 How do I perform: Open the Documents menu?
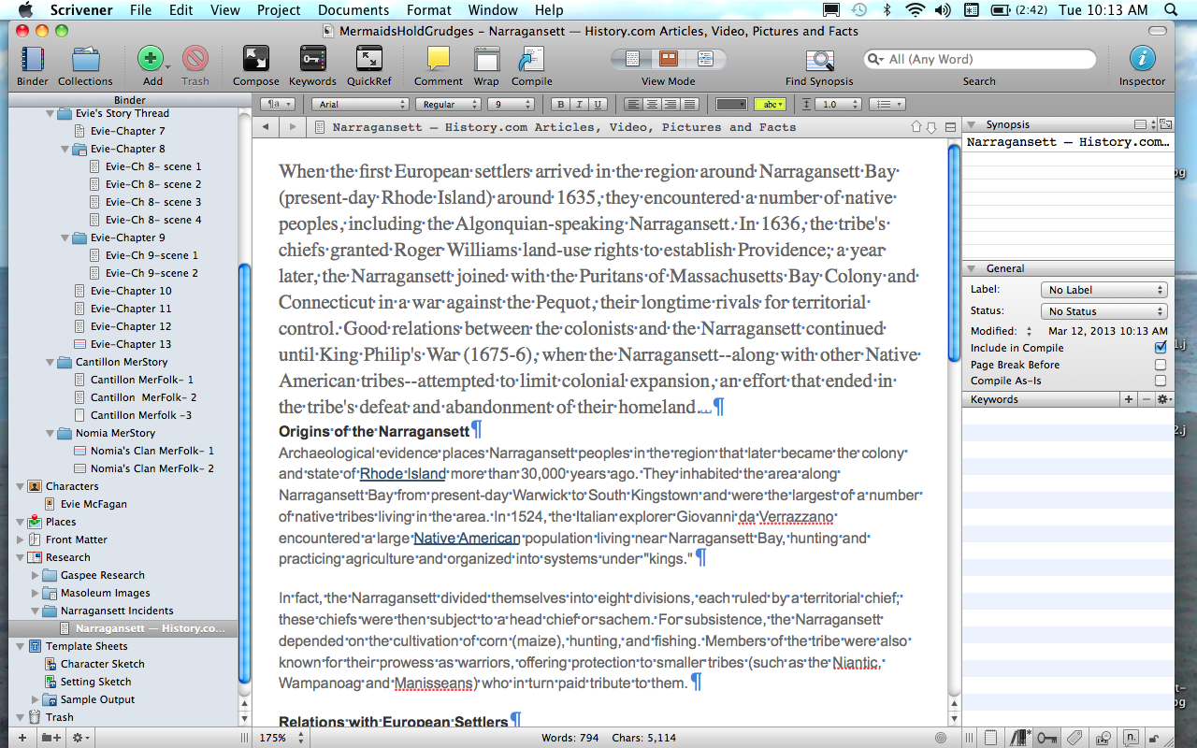pos(353,10)
